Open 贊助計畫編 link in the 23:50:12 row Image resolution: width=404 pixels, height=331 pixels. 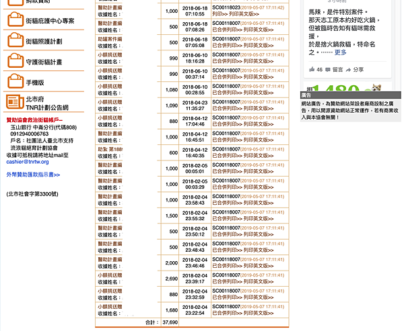(x=110, y=228)
